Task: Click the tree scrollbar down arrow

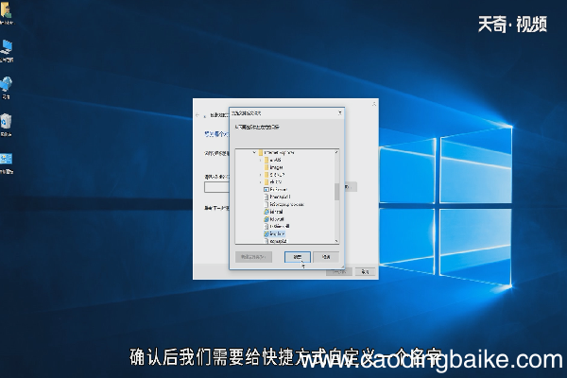Action: (x=336, y=241)
